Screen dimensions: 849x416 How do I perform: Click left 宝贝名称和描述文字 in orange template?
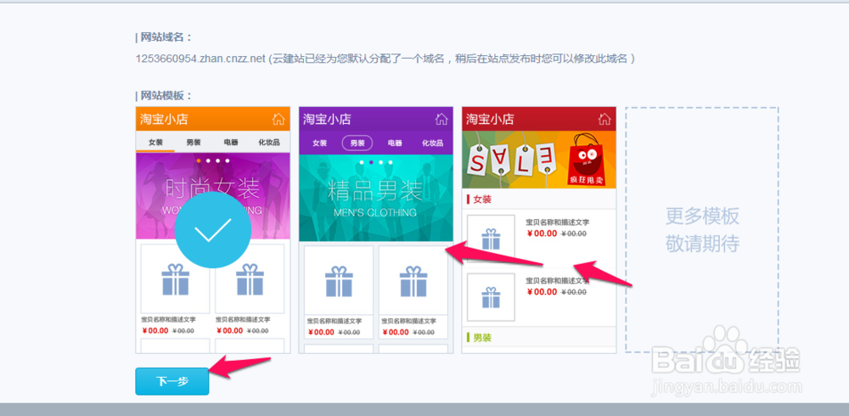(x=168, y=319)
